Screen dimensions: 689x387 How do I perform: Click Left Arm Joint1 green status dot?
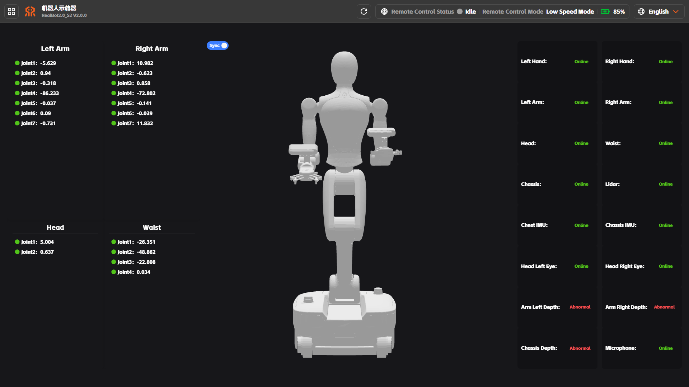click(17, 63)
